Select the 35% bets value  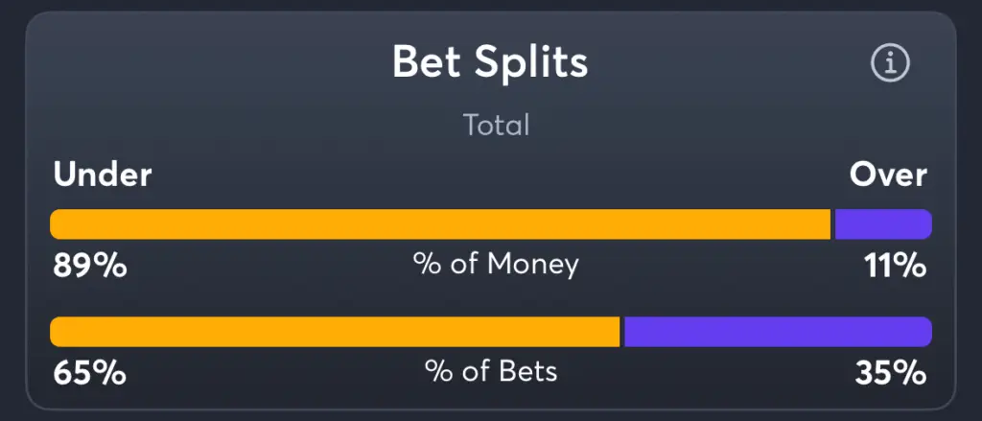(x=891, y=374)
